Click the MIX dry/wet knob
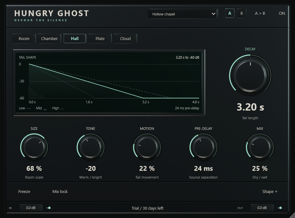 pos(260,147)
